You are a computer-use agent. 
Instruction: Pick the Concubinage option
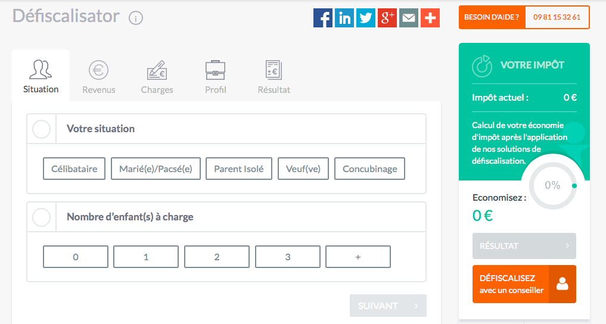tap(369, 169)
